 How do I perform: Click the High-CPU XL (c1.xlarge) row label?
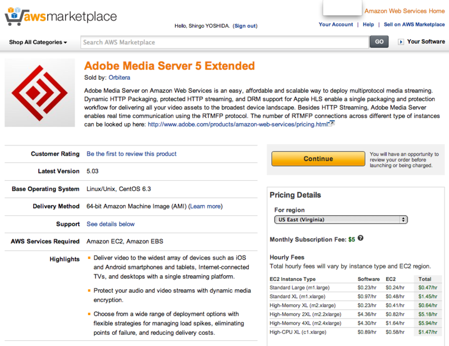(298, 332)
